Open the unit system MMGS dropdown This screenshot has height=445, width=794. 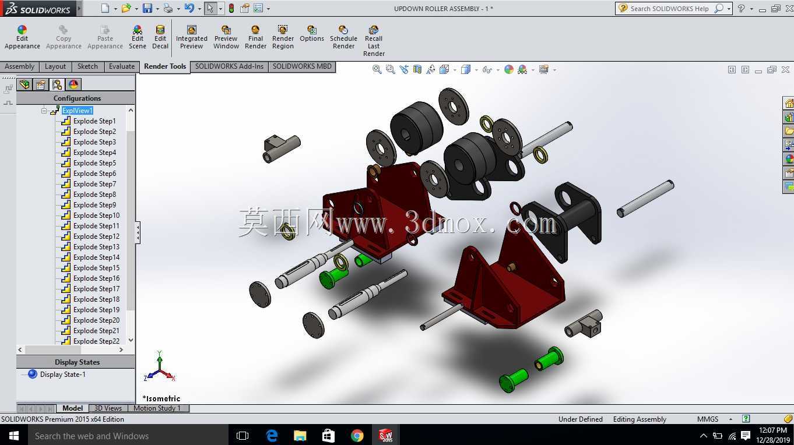[730, 419]
